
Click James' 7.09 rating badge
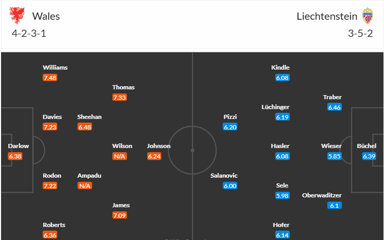tap(120, 215)
